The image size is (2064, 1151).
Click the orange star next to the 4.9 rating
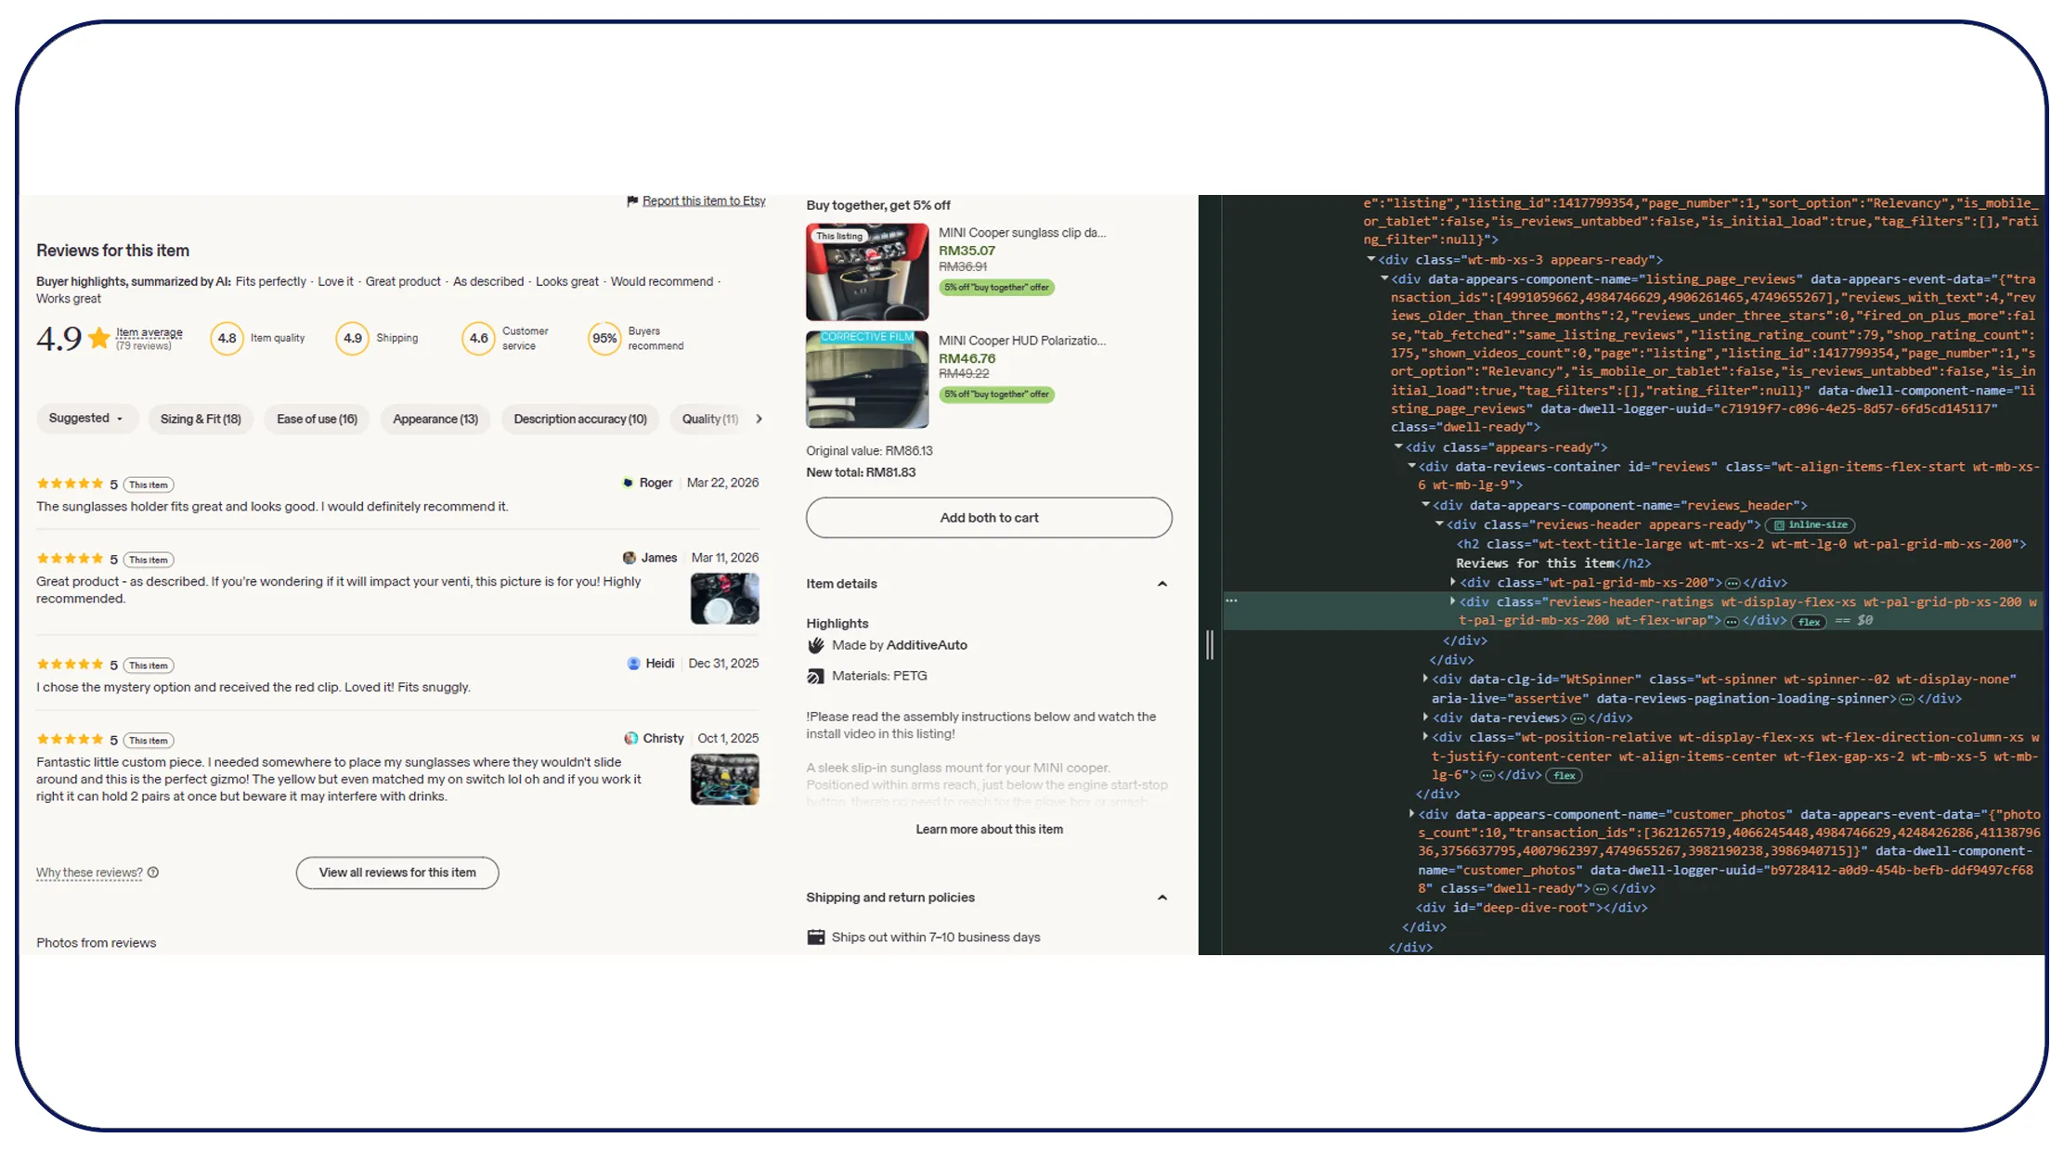click(x=98, y=338)
